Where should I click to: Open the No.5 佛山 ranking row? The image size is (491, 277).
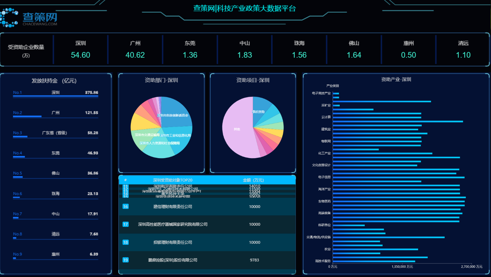pos(55,174)
